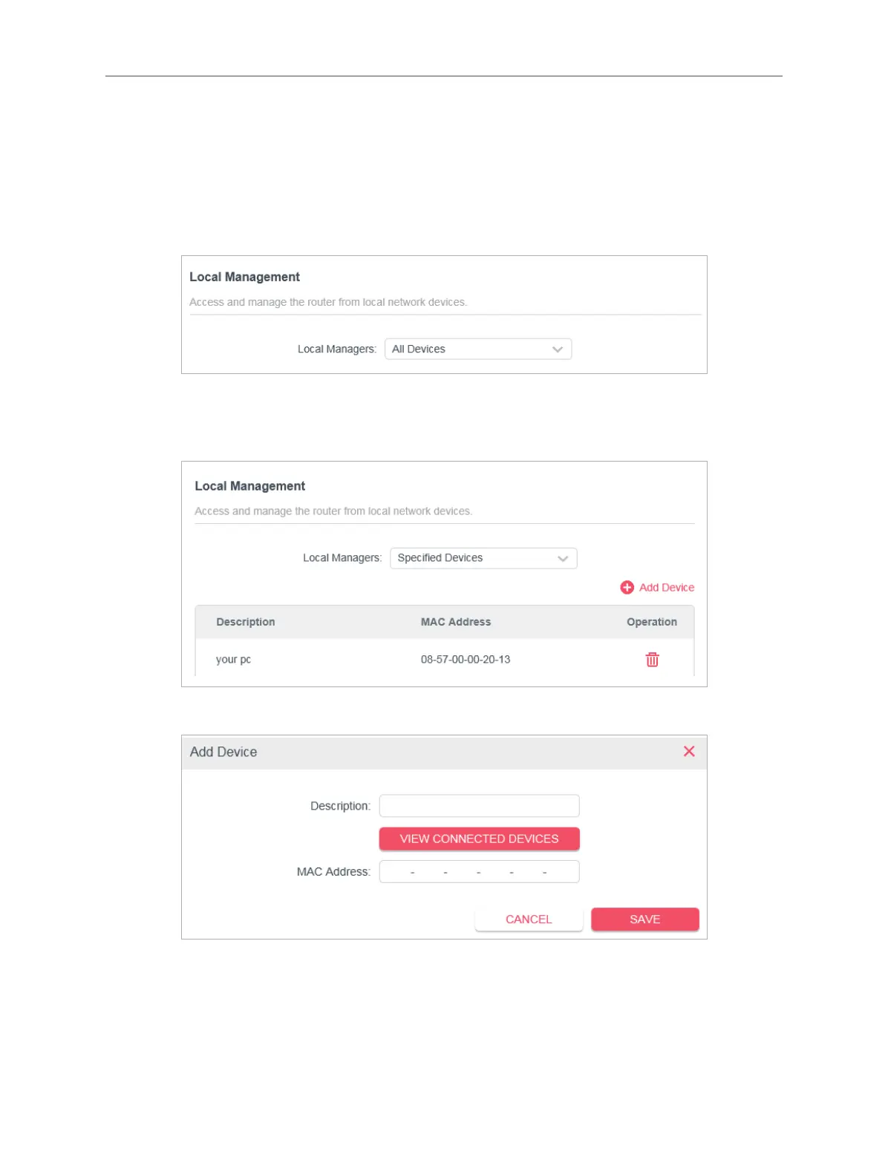The image size is (888, 1174).
Task: Click the SAVE button
Action: 644,919
